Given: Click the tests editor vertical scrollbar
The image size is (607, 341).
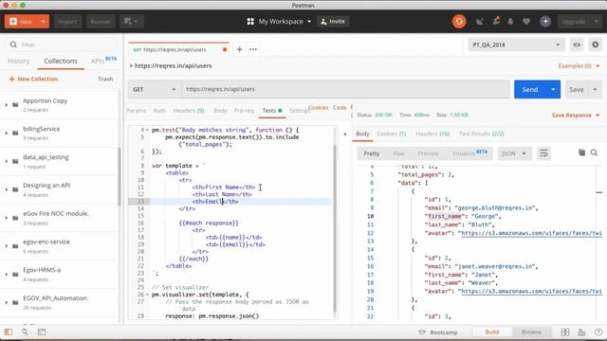Looking at the screenshot, I should pyautogui.click(x=335, y=229).
